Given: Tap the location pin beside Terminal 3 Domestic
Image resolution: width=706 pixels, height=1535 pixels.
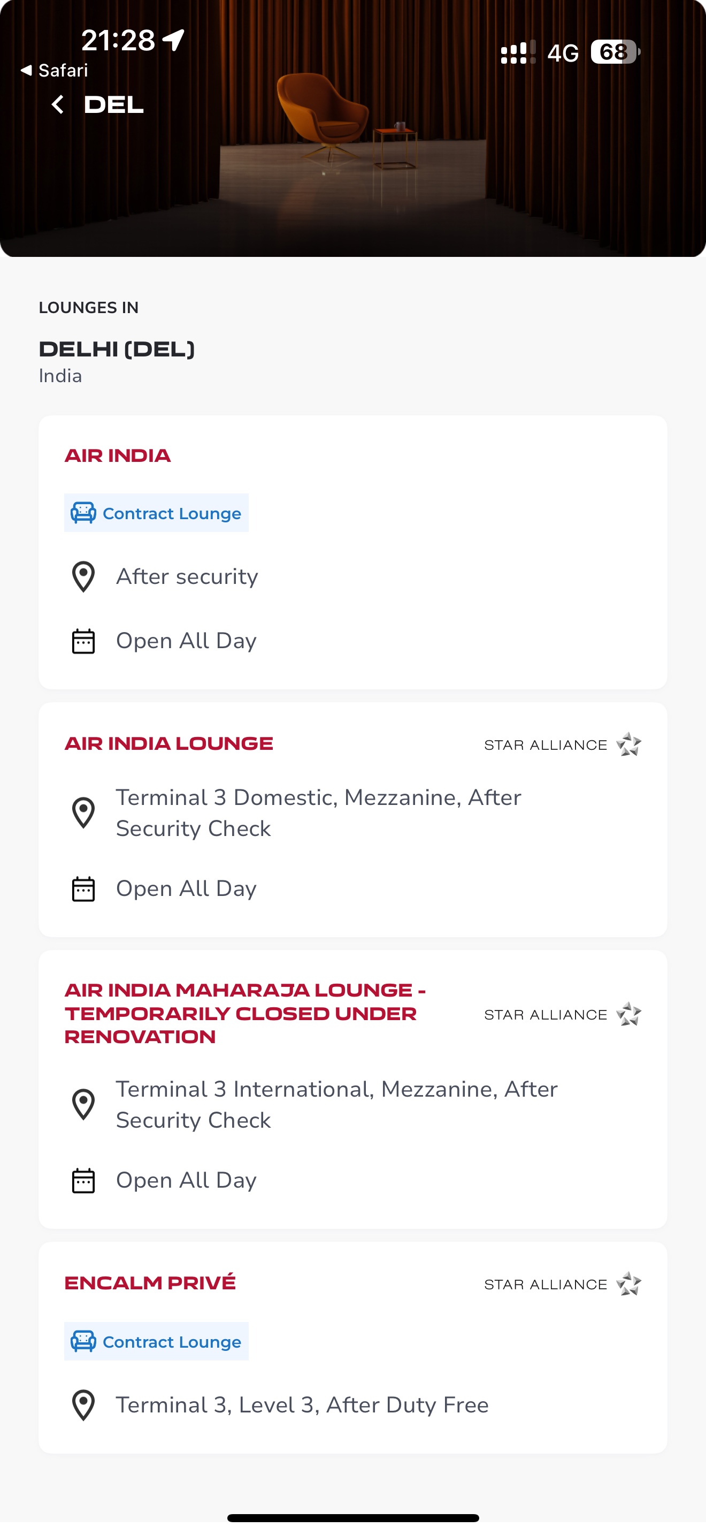Looking at the screenshot, I should click(x=83, y=813).
